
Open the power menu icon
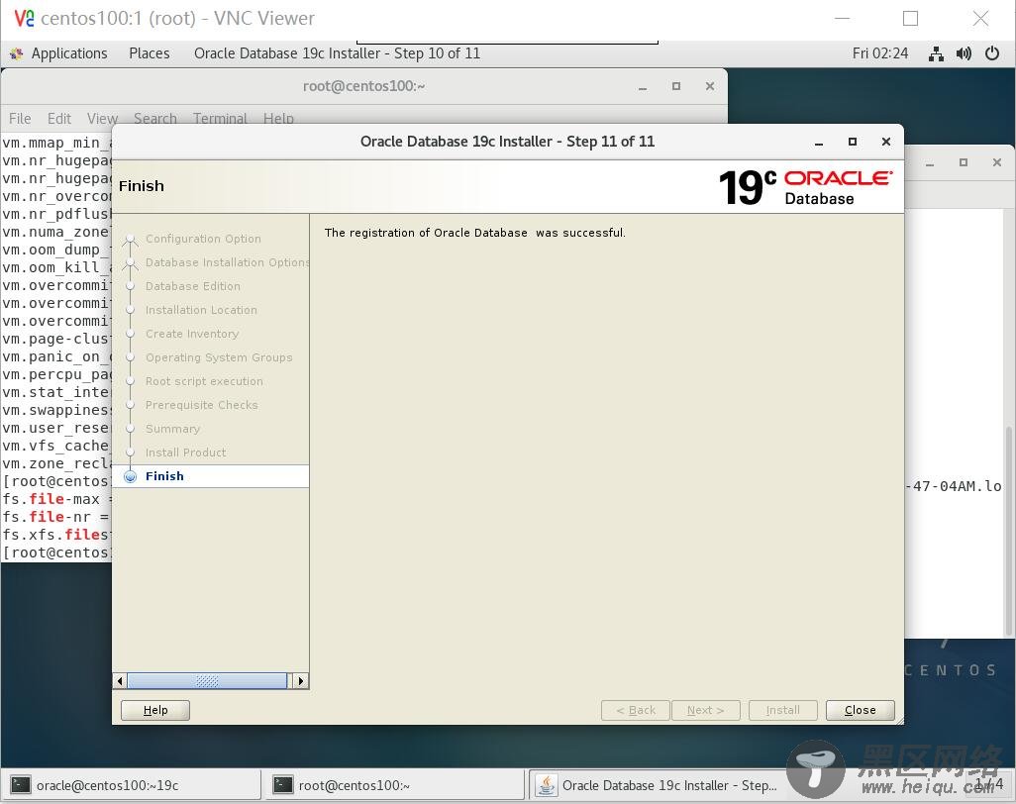[x=992, y=53]
